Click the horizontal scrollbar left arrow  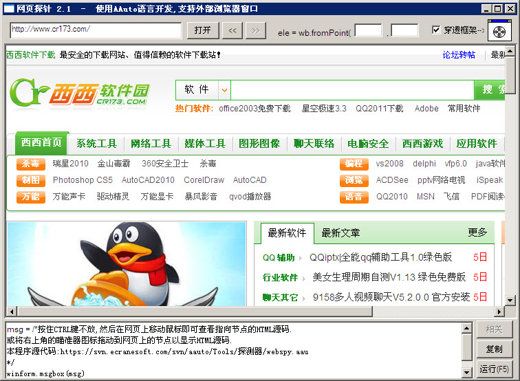click(12, 312)
